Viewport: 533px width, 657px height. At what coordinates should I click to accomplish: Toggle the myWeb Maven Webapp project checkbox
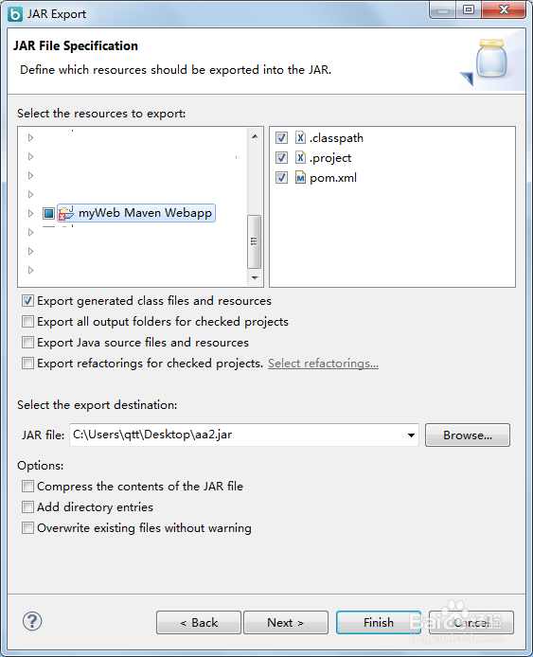pos(48,213)
